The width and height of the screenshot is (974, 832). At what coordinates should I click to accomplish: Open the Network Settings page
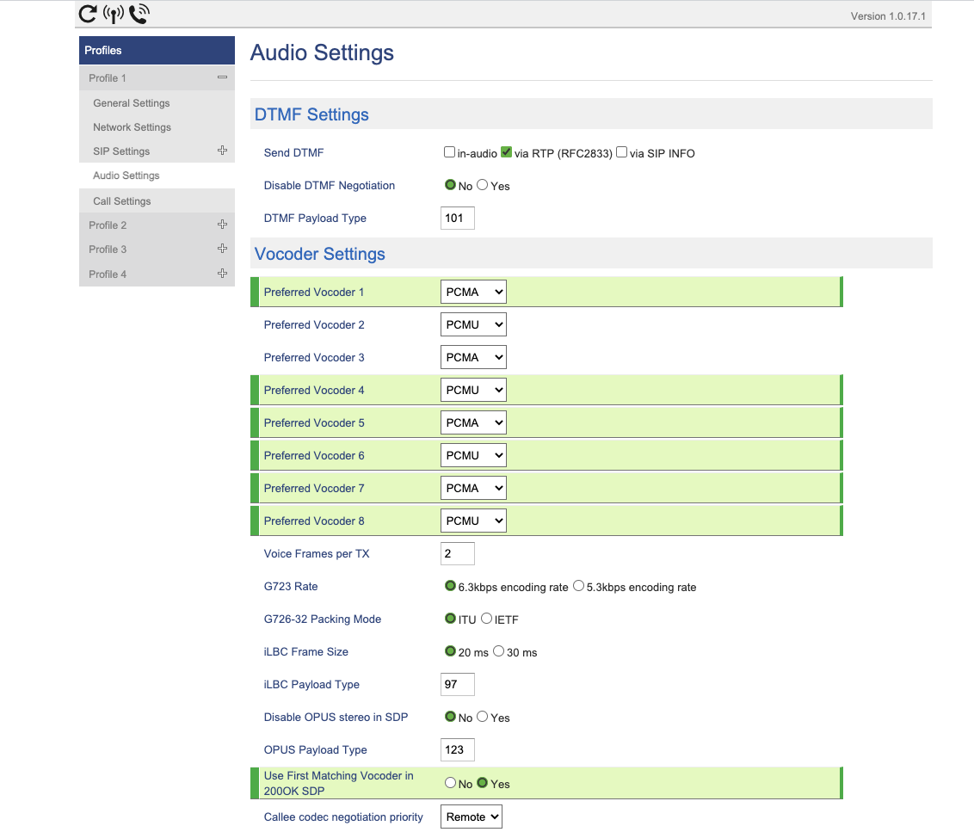[x=131, y=126]
